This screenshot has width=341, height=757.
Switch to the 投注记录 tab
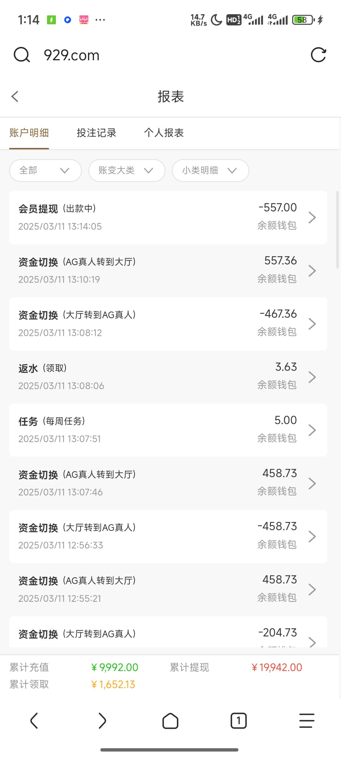pyautogui.click(x=96, y=133)
